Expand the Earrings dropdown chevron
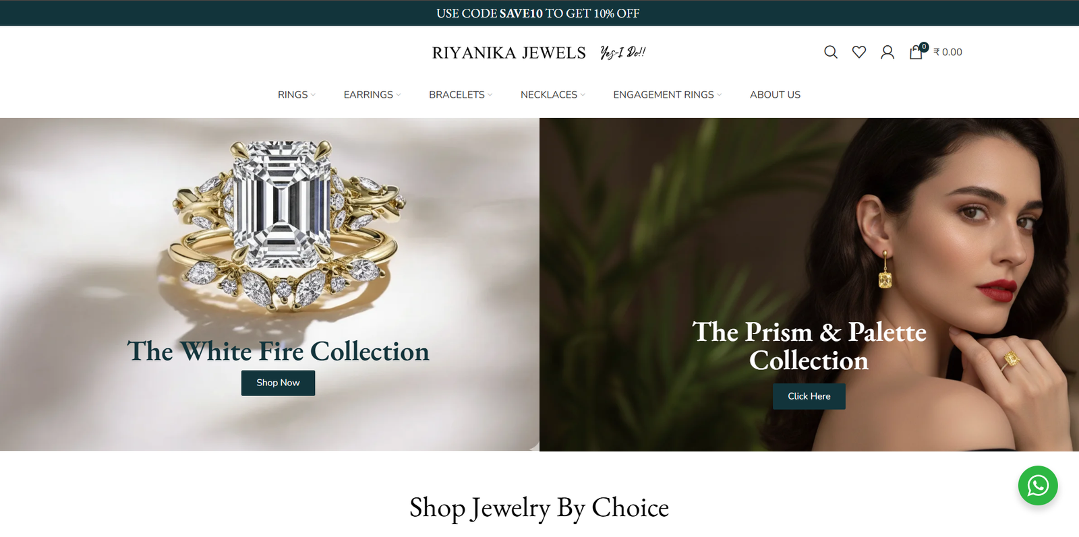Viewport: 1079px width, 537px height. (399, 95)
